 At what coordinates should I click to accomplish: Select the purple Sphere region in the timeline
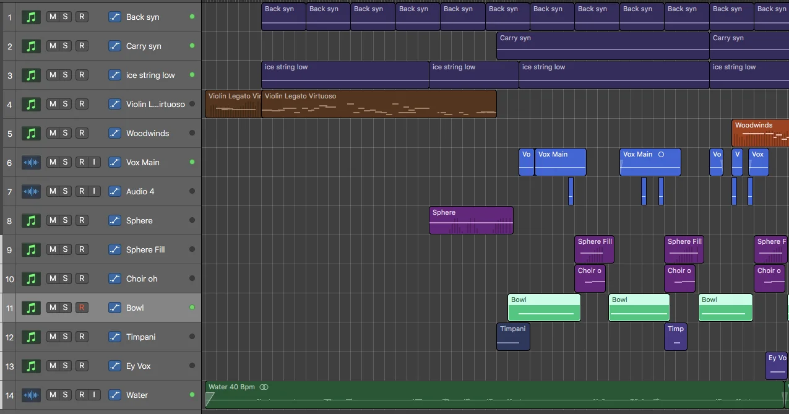pos(471,220)
